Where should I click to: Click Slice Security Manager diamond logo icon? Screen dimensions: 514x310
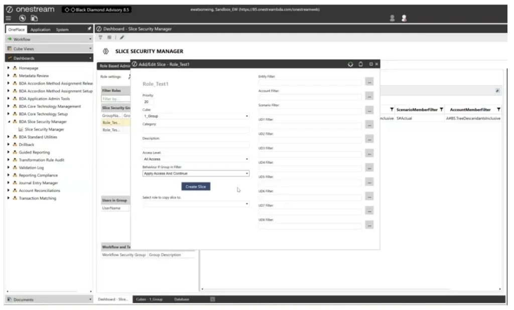pos(105,52)
